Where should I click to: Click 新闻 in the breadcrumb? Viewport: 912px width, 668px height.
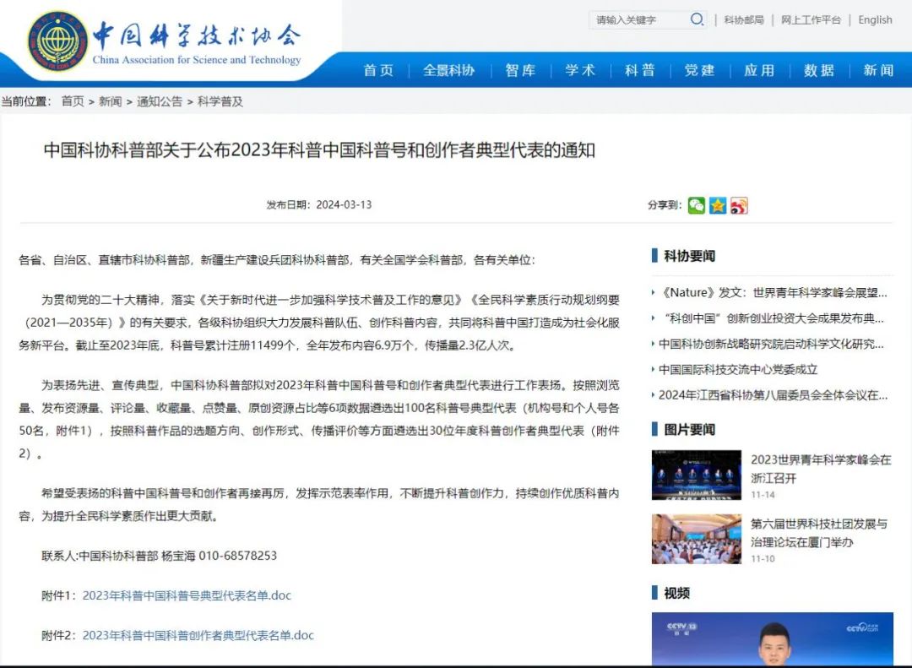[110, 101]
